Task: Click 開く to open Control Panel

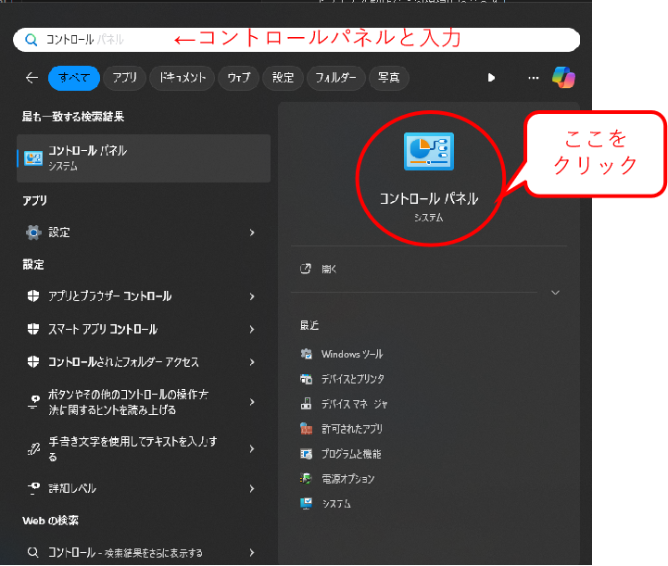Action: pyautogui.click(x=329, y=269)
